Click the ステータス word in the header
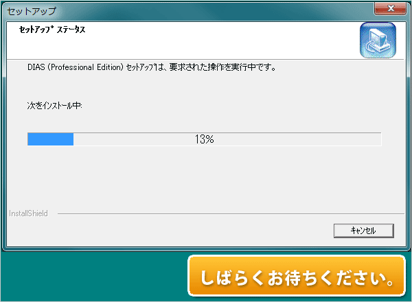This screenshot has height=302, width=412. tap(71, 30)
